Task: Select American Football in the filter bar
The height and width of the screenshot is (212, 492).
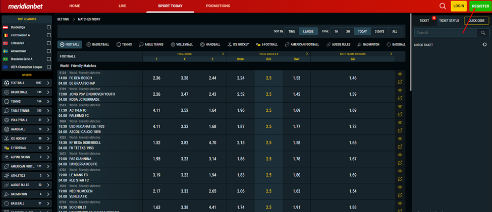Action: tap(302, 44)
